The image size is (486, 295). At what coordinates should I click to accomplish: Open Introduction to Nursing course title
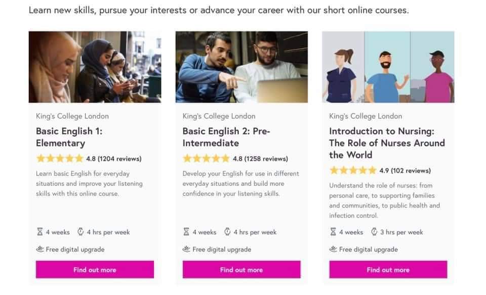click(x=387, y=143)
